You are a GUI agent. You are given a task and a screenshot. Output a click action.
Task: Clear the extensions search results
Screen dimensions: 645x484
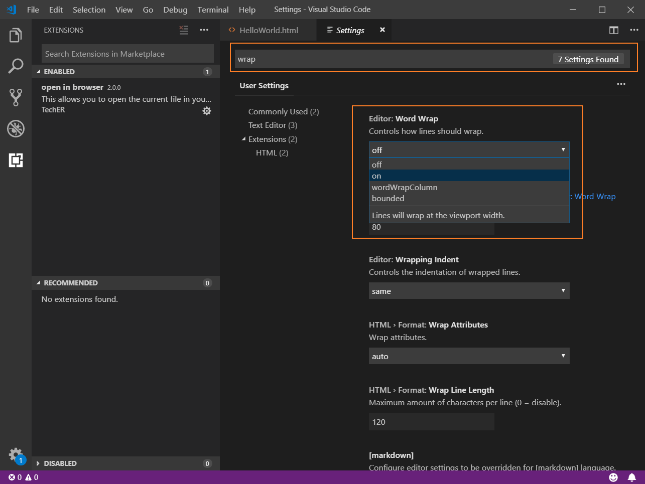point(184,30)
